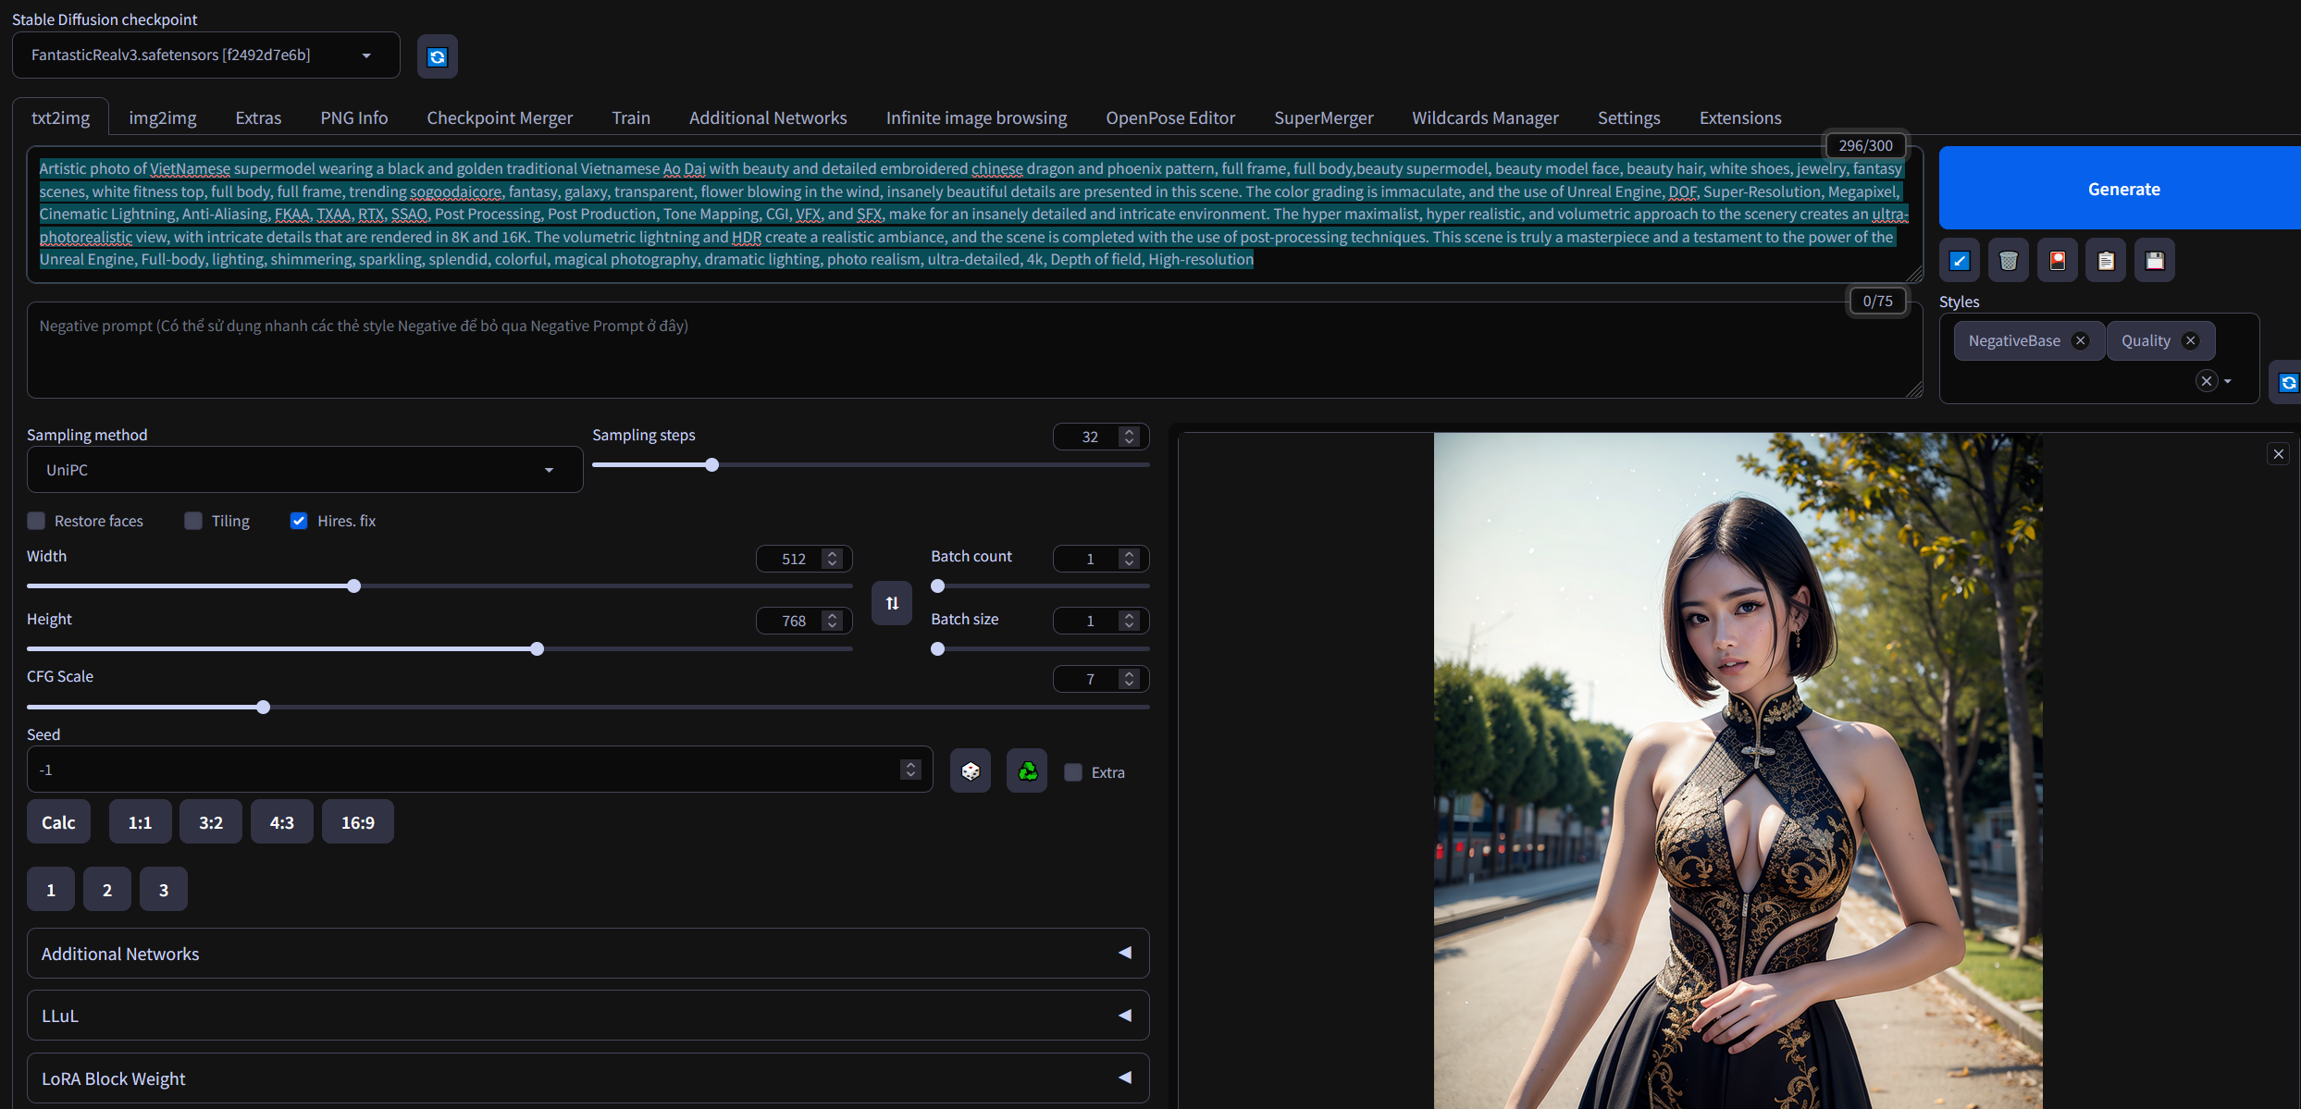
Task: Swap width and height with arrows button
Action: [892, 603]
